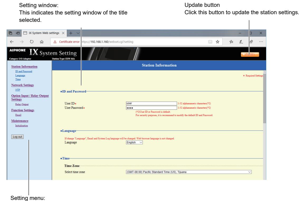This screenshot has width=299, height=201.
Task: Click the User ID input field
Action: (151, 103)
